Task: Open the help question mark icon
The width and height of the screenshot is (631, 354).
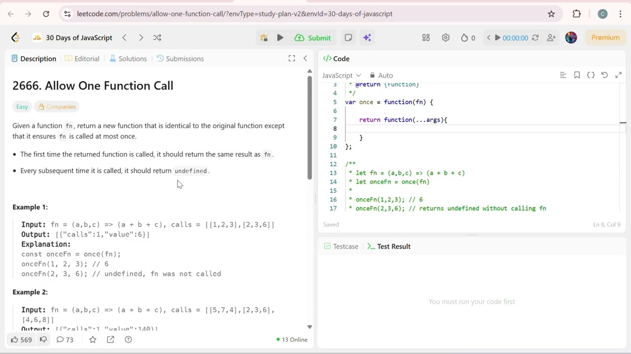Action: [128, 340]
